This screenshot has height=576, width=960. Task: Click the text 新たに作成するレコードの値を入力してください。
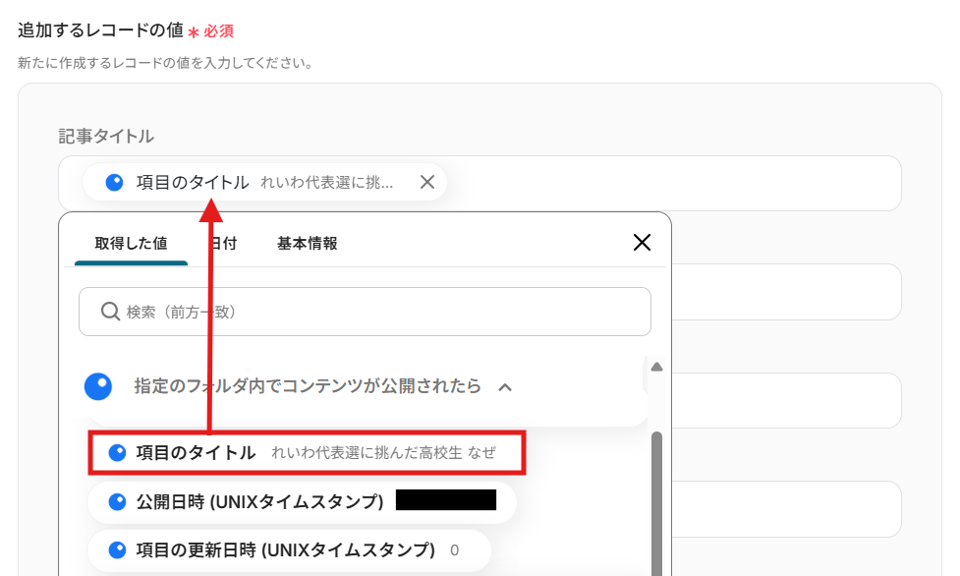[x=166, y=63]
